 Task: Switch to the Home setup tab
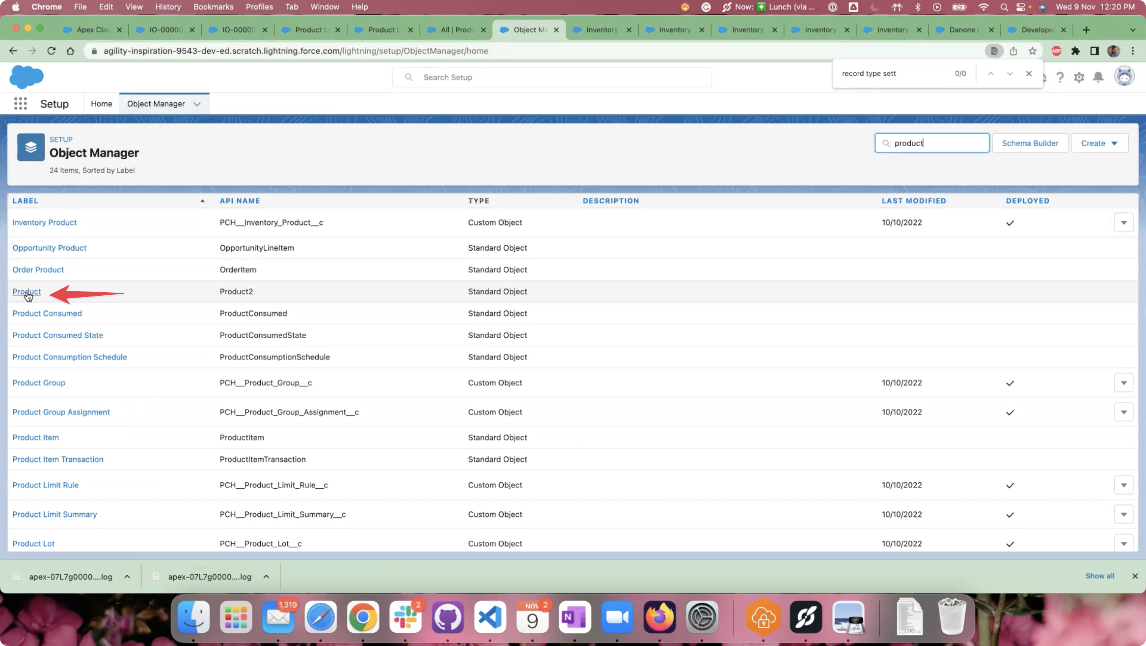click(102, 103)
